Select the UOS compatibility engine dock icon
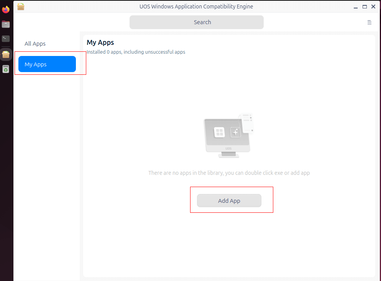This screenshot has width=381, height=281. pos(6,54)
